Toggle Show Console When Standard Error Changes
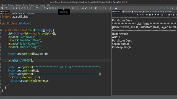Screen dimensions: 177x99 [158, 15]
